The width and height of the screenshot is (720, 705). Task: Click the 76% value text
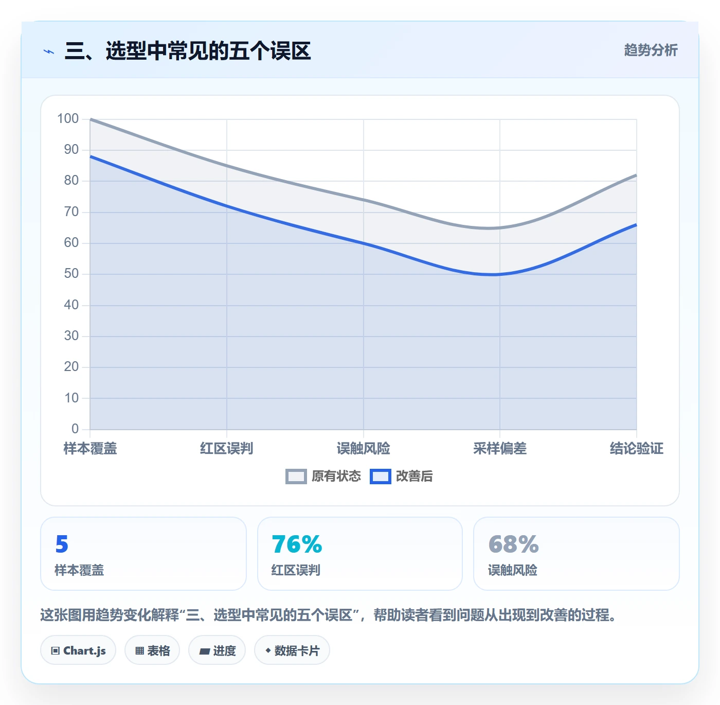tap(297, 544)
